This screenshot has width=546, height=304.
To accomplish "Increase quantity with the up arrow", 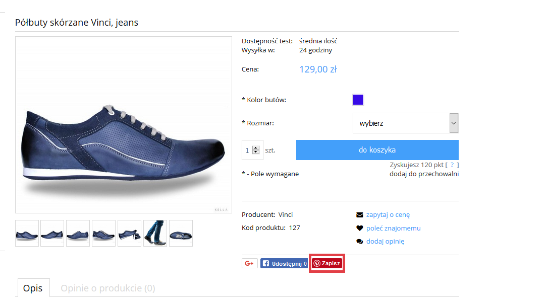I will (x=256, y=148).
